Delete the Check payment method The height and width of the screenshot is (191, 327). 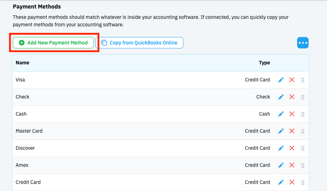pos(292,97)
